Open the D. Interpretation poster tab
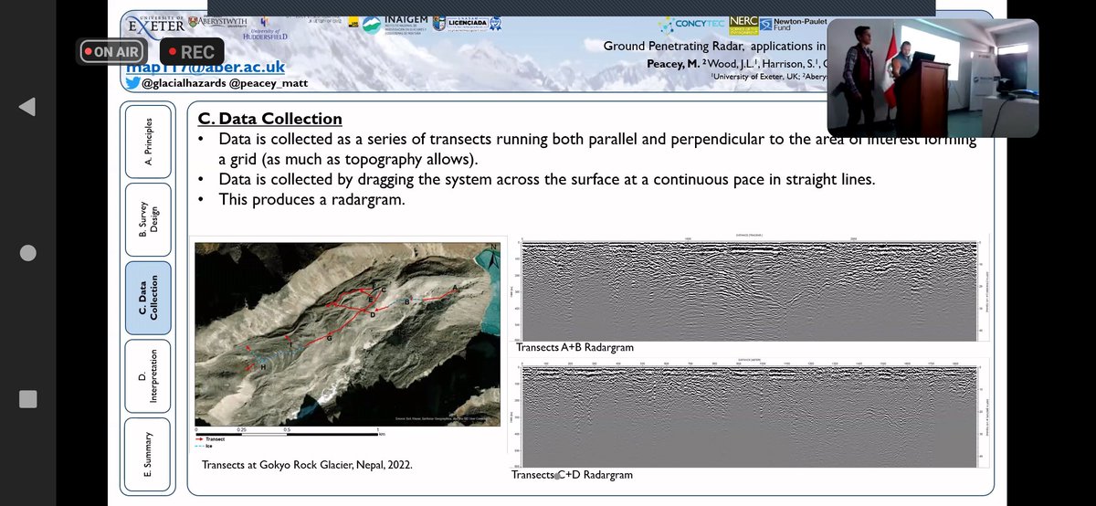 point(148,378)
